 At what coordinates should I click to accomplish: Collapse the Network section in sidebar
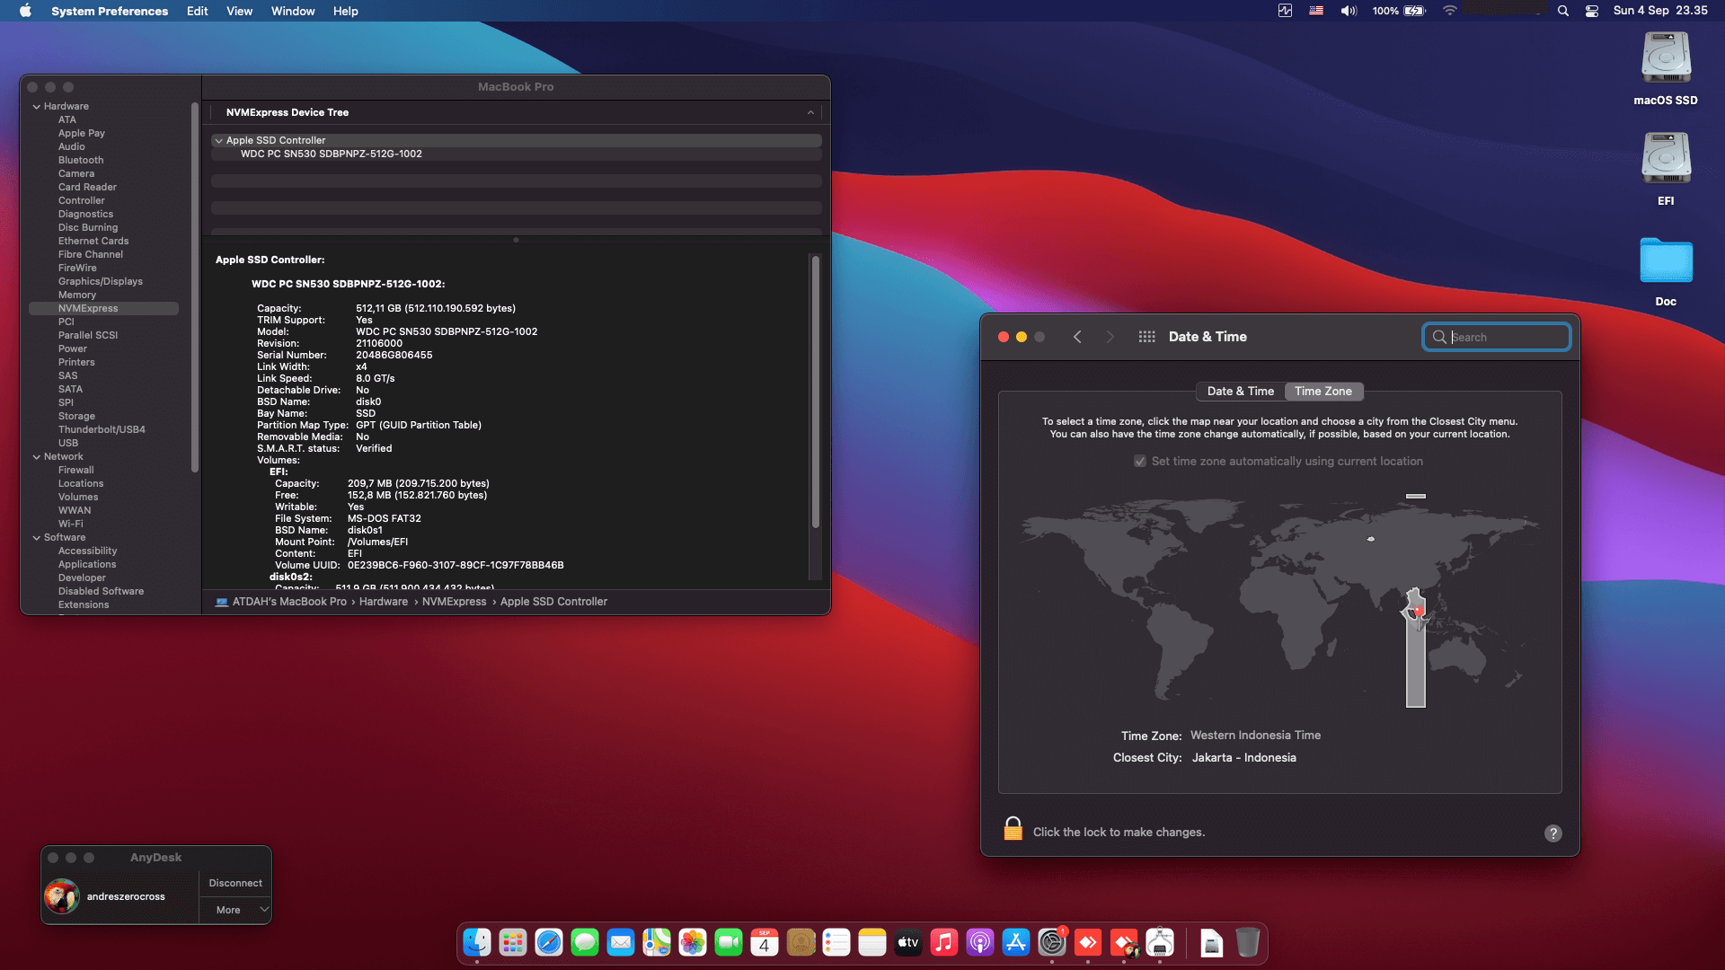[37, 456]
